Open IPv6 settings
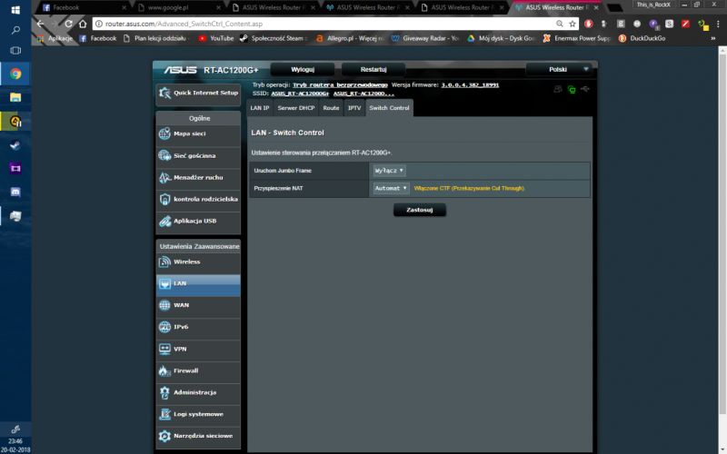This screenshot has width=727, height=454. 198,327
